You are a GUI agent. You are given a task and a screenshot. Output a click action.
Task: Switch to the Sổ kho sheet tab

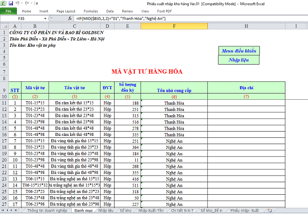tap(126, 211)
